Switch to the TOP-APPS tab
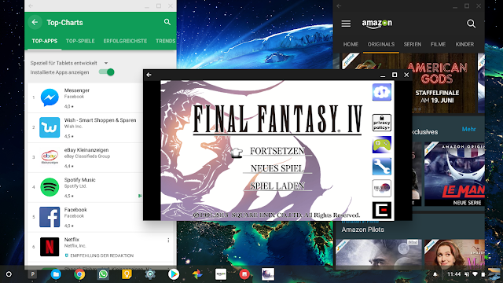Image resolution: width=503 pixels, height=283 pixels. (45, 41)
